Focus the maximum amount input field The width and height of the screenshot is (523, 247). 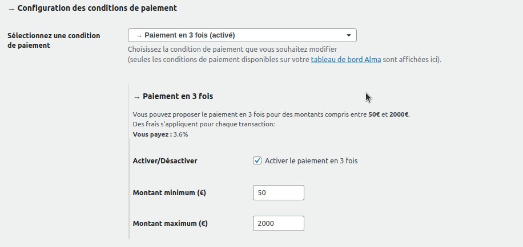coord(278,223)
